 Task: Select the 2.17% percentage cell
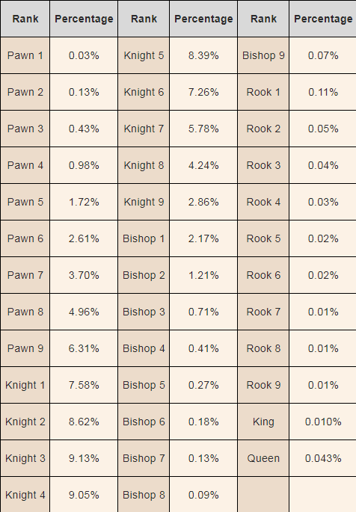point(203,238)
